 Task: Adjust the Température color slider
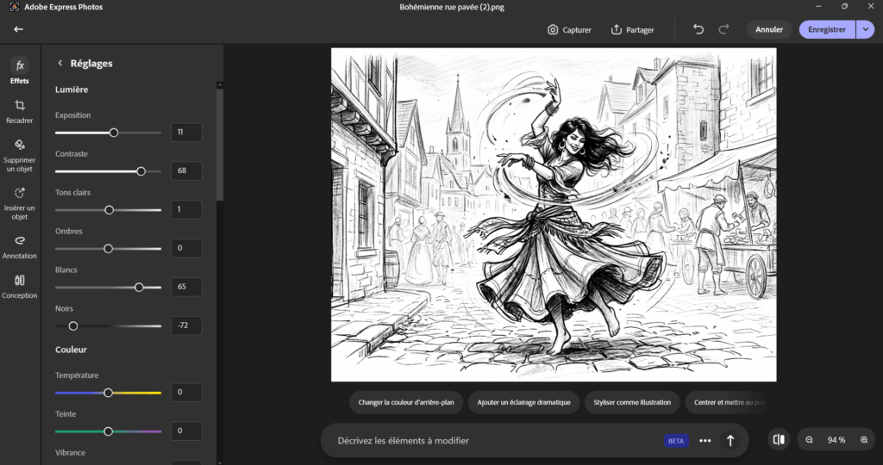[x=108, y=393]
